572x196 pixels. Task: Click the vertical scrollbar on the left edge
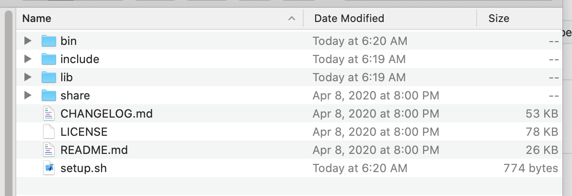tap(8, 96)
